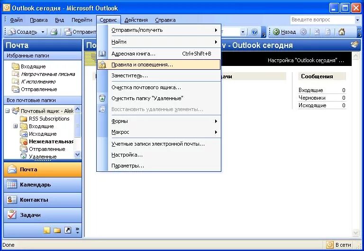Screen dimensions: 364x251
Task: Select Правила и оповещения menu item
Action: coord(159,65)
